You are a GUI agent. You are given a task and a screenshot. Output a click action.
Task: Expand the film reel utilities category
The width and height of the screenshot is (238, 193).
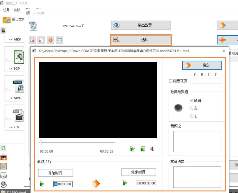coord(3,184)
